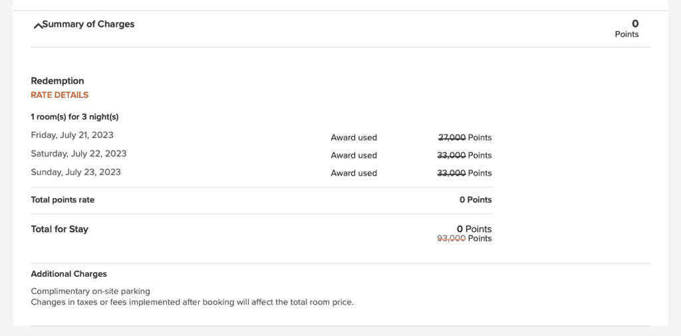681x336 pixels.
Task: Click the Summary of Charges heading
Action: pos(88,25)
